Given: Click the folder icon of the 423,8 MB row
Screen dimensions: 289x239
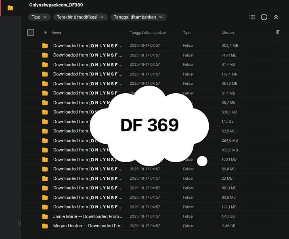Looking at the screenshot, I should click(x=45, y=150).
